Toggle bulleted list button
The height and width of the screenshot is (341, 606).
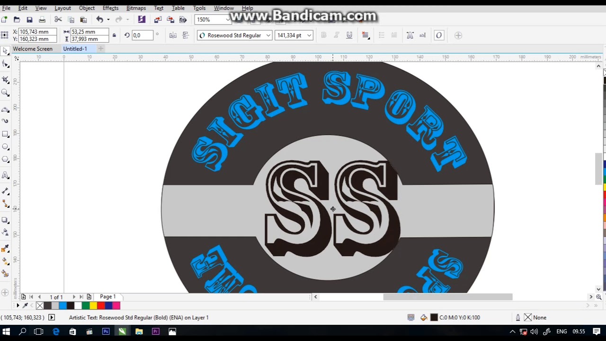[382, 35]
